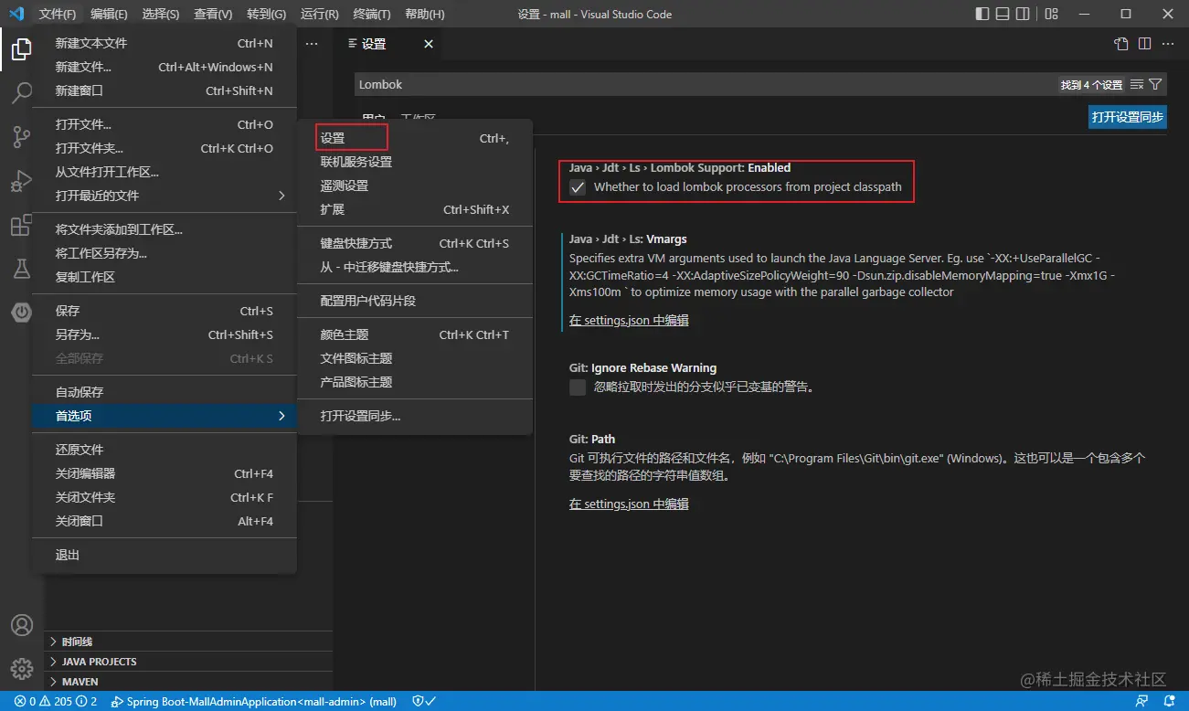Click the Accounts icon in activity bar
1189x711 pixels.
click(x=21, y=625)
